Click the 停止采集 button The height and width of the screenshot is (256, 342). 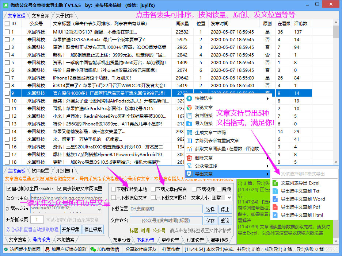click(x=93, y=229)
